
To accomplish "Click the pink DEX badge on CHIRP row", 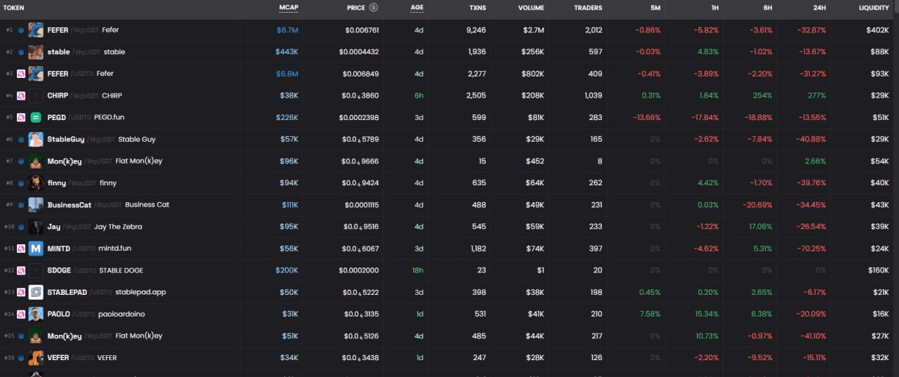I will (x=21, y=95).
